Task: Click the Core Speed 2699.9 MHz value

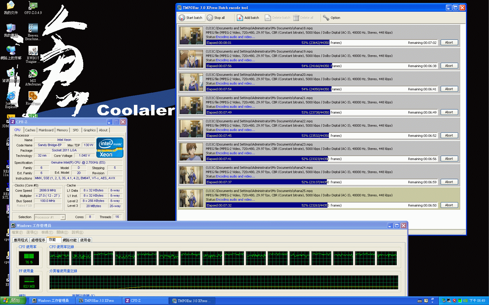Action: 48,191
